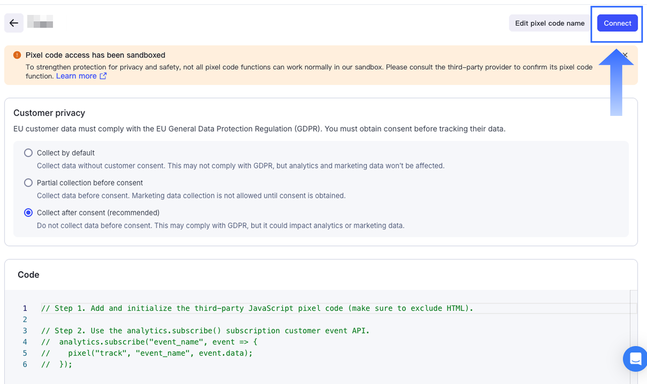Click the back arrow button
Screen dimensions: 647x384
click(14, 23)
